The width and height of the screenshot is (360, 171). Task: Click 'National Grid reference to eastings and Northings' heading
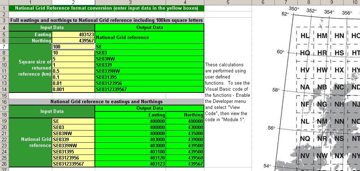[106, 101]
